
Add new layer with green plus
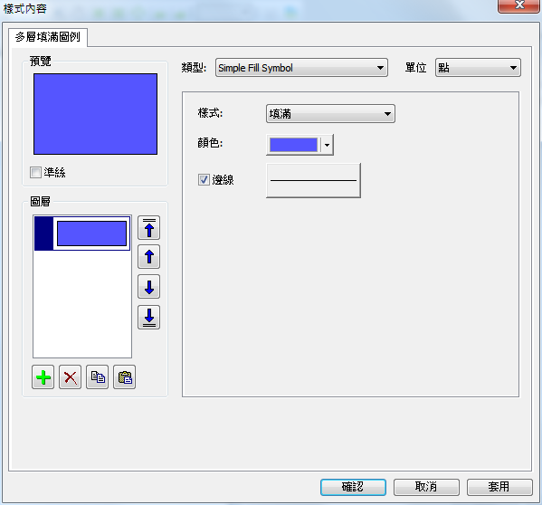click(43, 377)
